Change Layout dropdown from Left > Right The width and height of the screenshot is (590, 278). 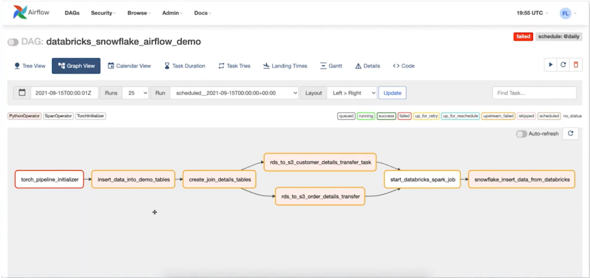(352, 93)
